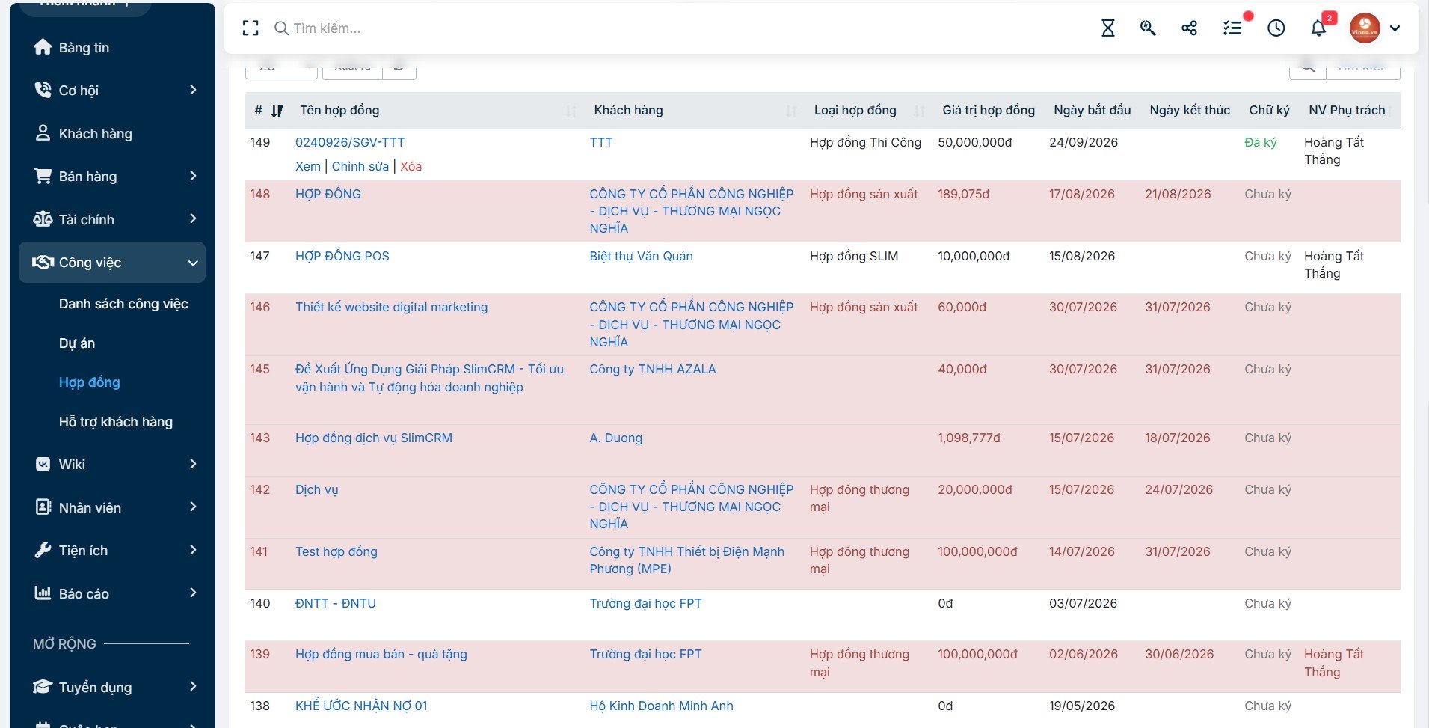Click the Wiki sidebar icon
This screenshot has width=1429, height=728.
[x=43, y=464]
